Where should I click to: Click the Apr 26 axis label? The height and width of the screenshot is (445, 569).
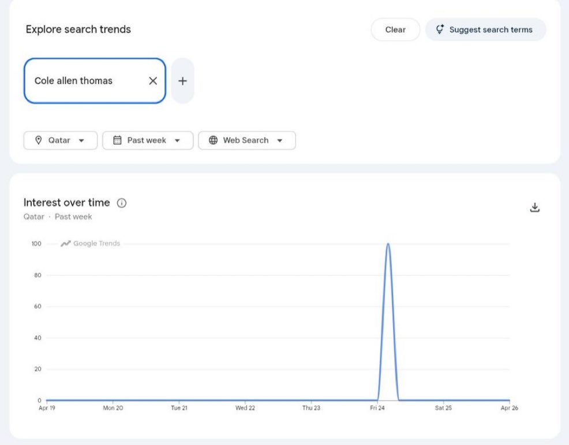(x=509, y=408)
